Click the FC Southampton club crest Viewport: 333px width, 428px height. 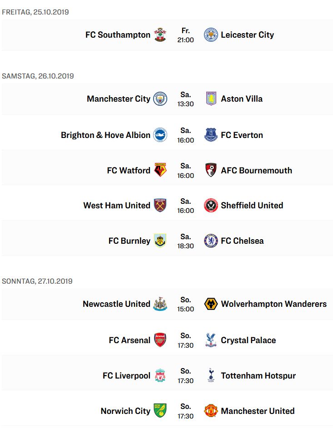pyautogui.click(x=160, y=34)
